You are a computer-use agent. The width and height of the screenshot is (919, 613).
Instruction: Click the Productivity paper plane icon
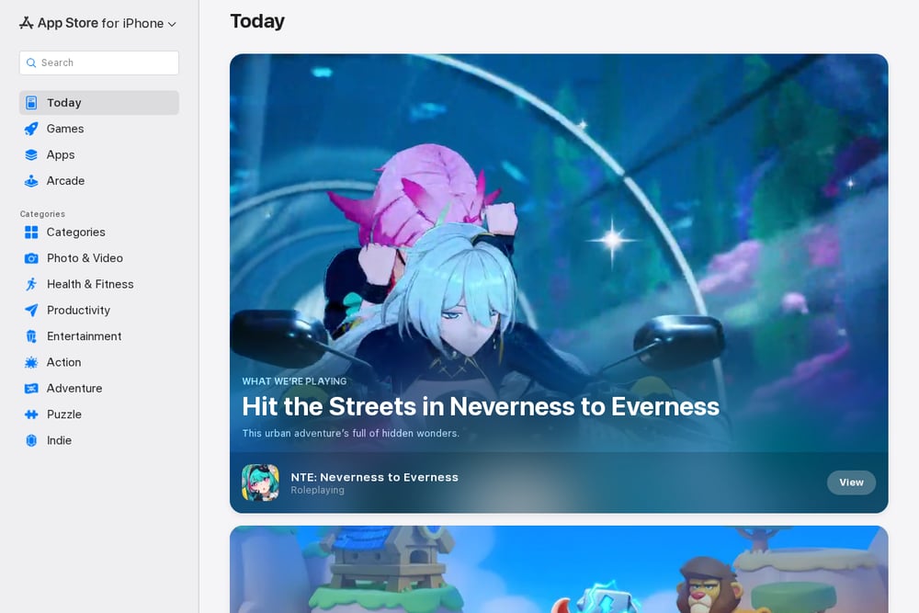pos(31,311)
